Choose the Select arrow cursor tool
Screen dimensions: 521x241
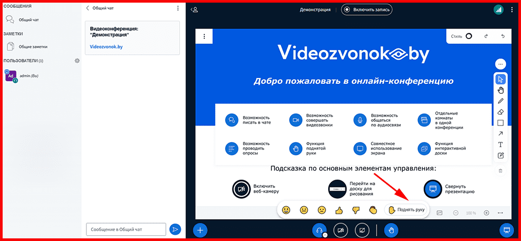click(x=500, y=79)
